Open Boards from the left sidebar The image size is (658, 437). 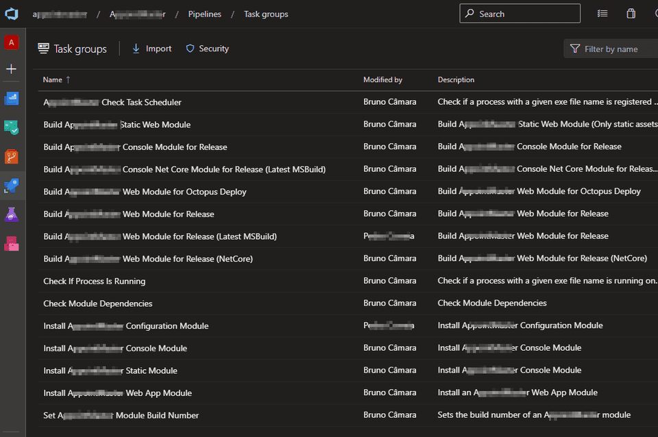(x=11, y=127)
